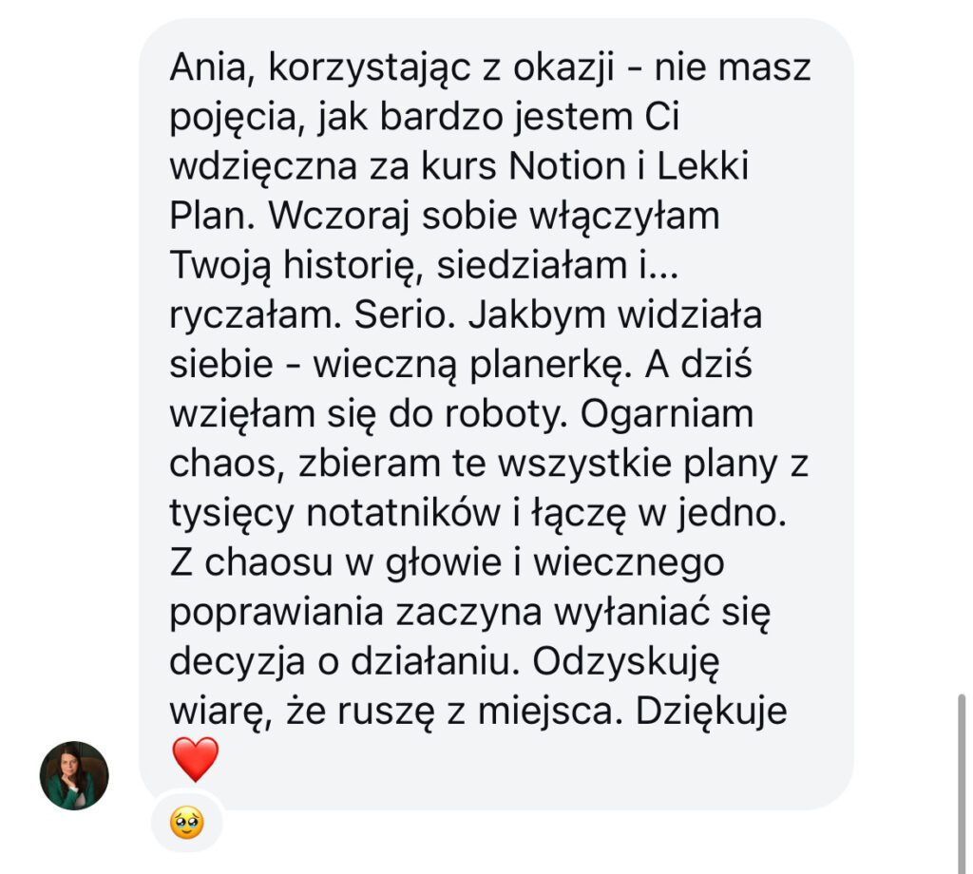Click the word 'Wczoraj' in the message

339,218
